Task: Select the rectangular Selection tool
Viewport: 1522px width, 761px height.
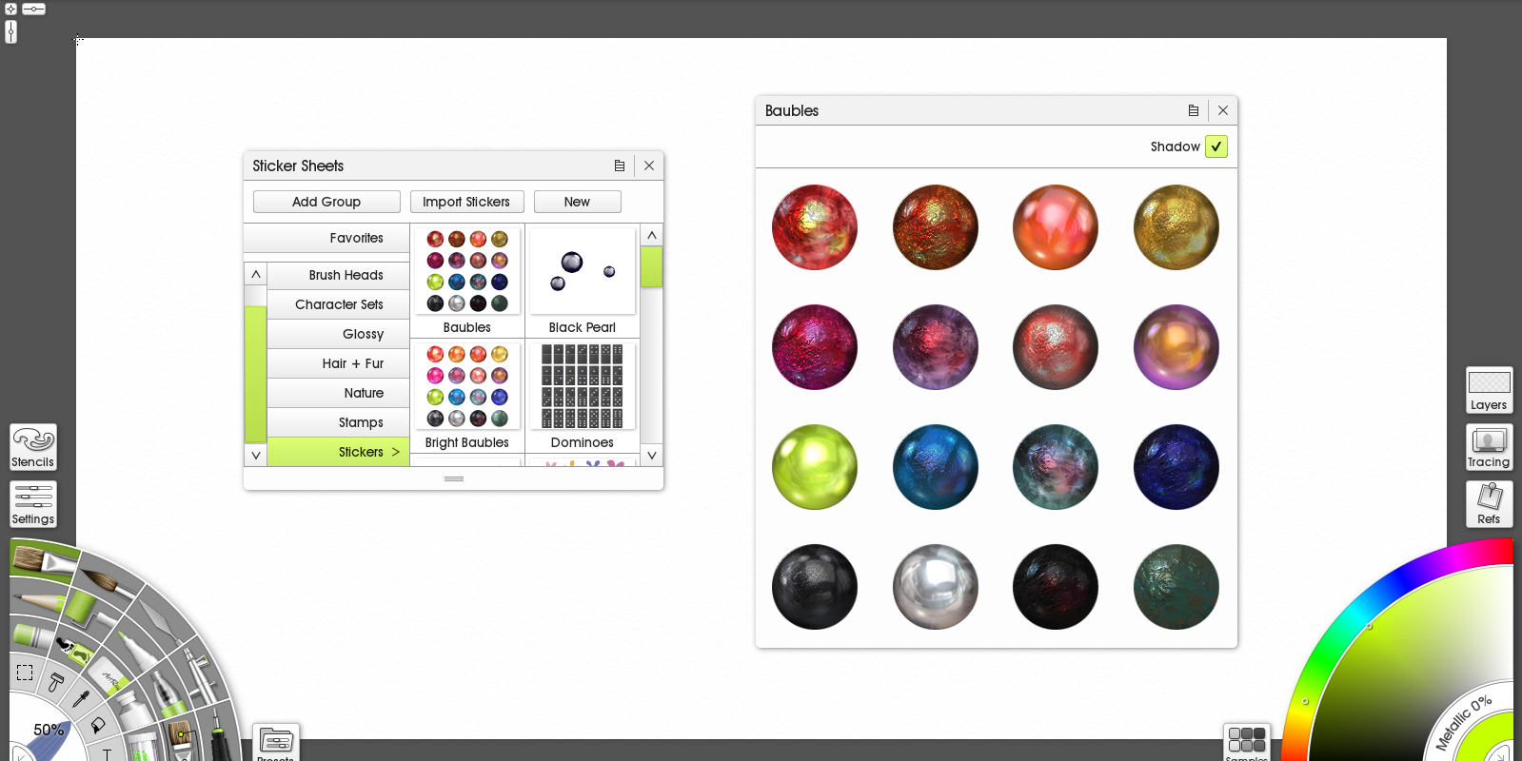Action: pyautogui.click(x=25, y=673)
